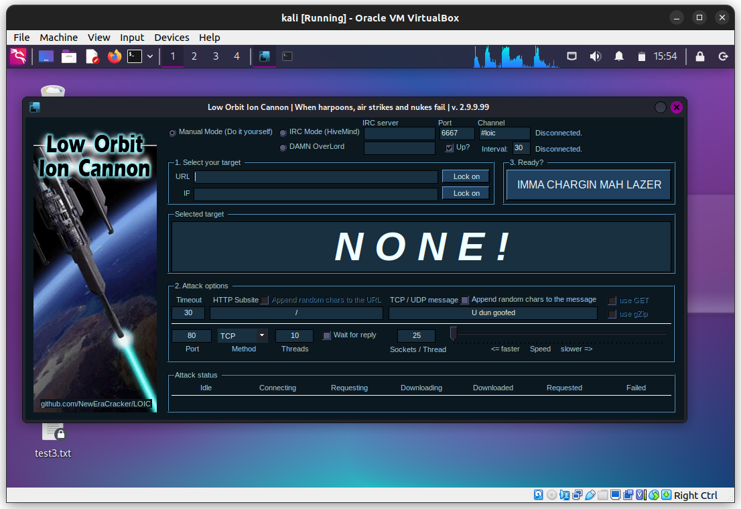Open the VirtualBox Input menu
The height and width of the screenshot is (509, 741).
point(132,38)
